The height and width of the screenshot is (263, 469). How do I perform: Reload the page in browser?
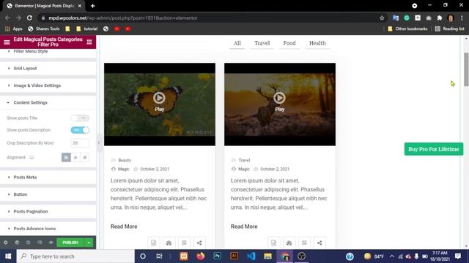[29, 18]
